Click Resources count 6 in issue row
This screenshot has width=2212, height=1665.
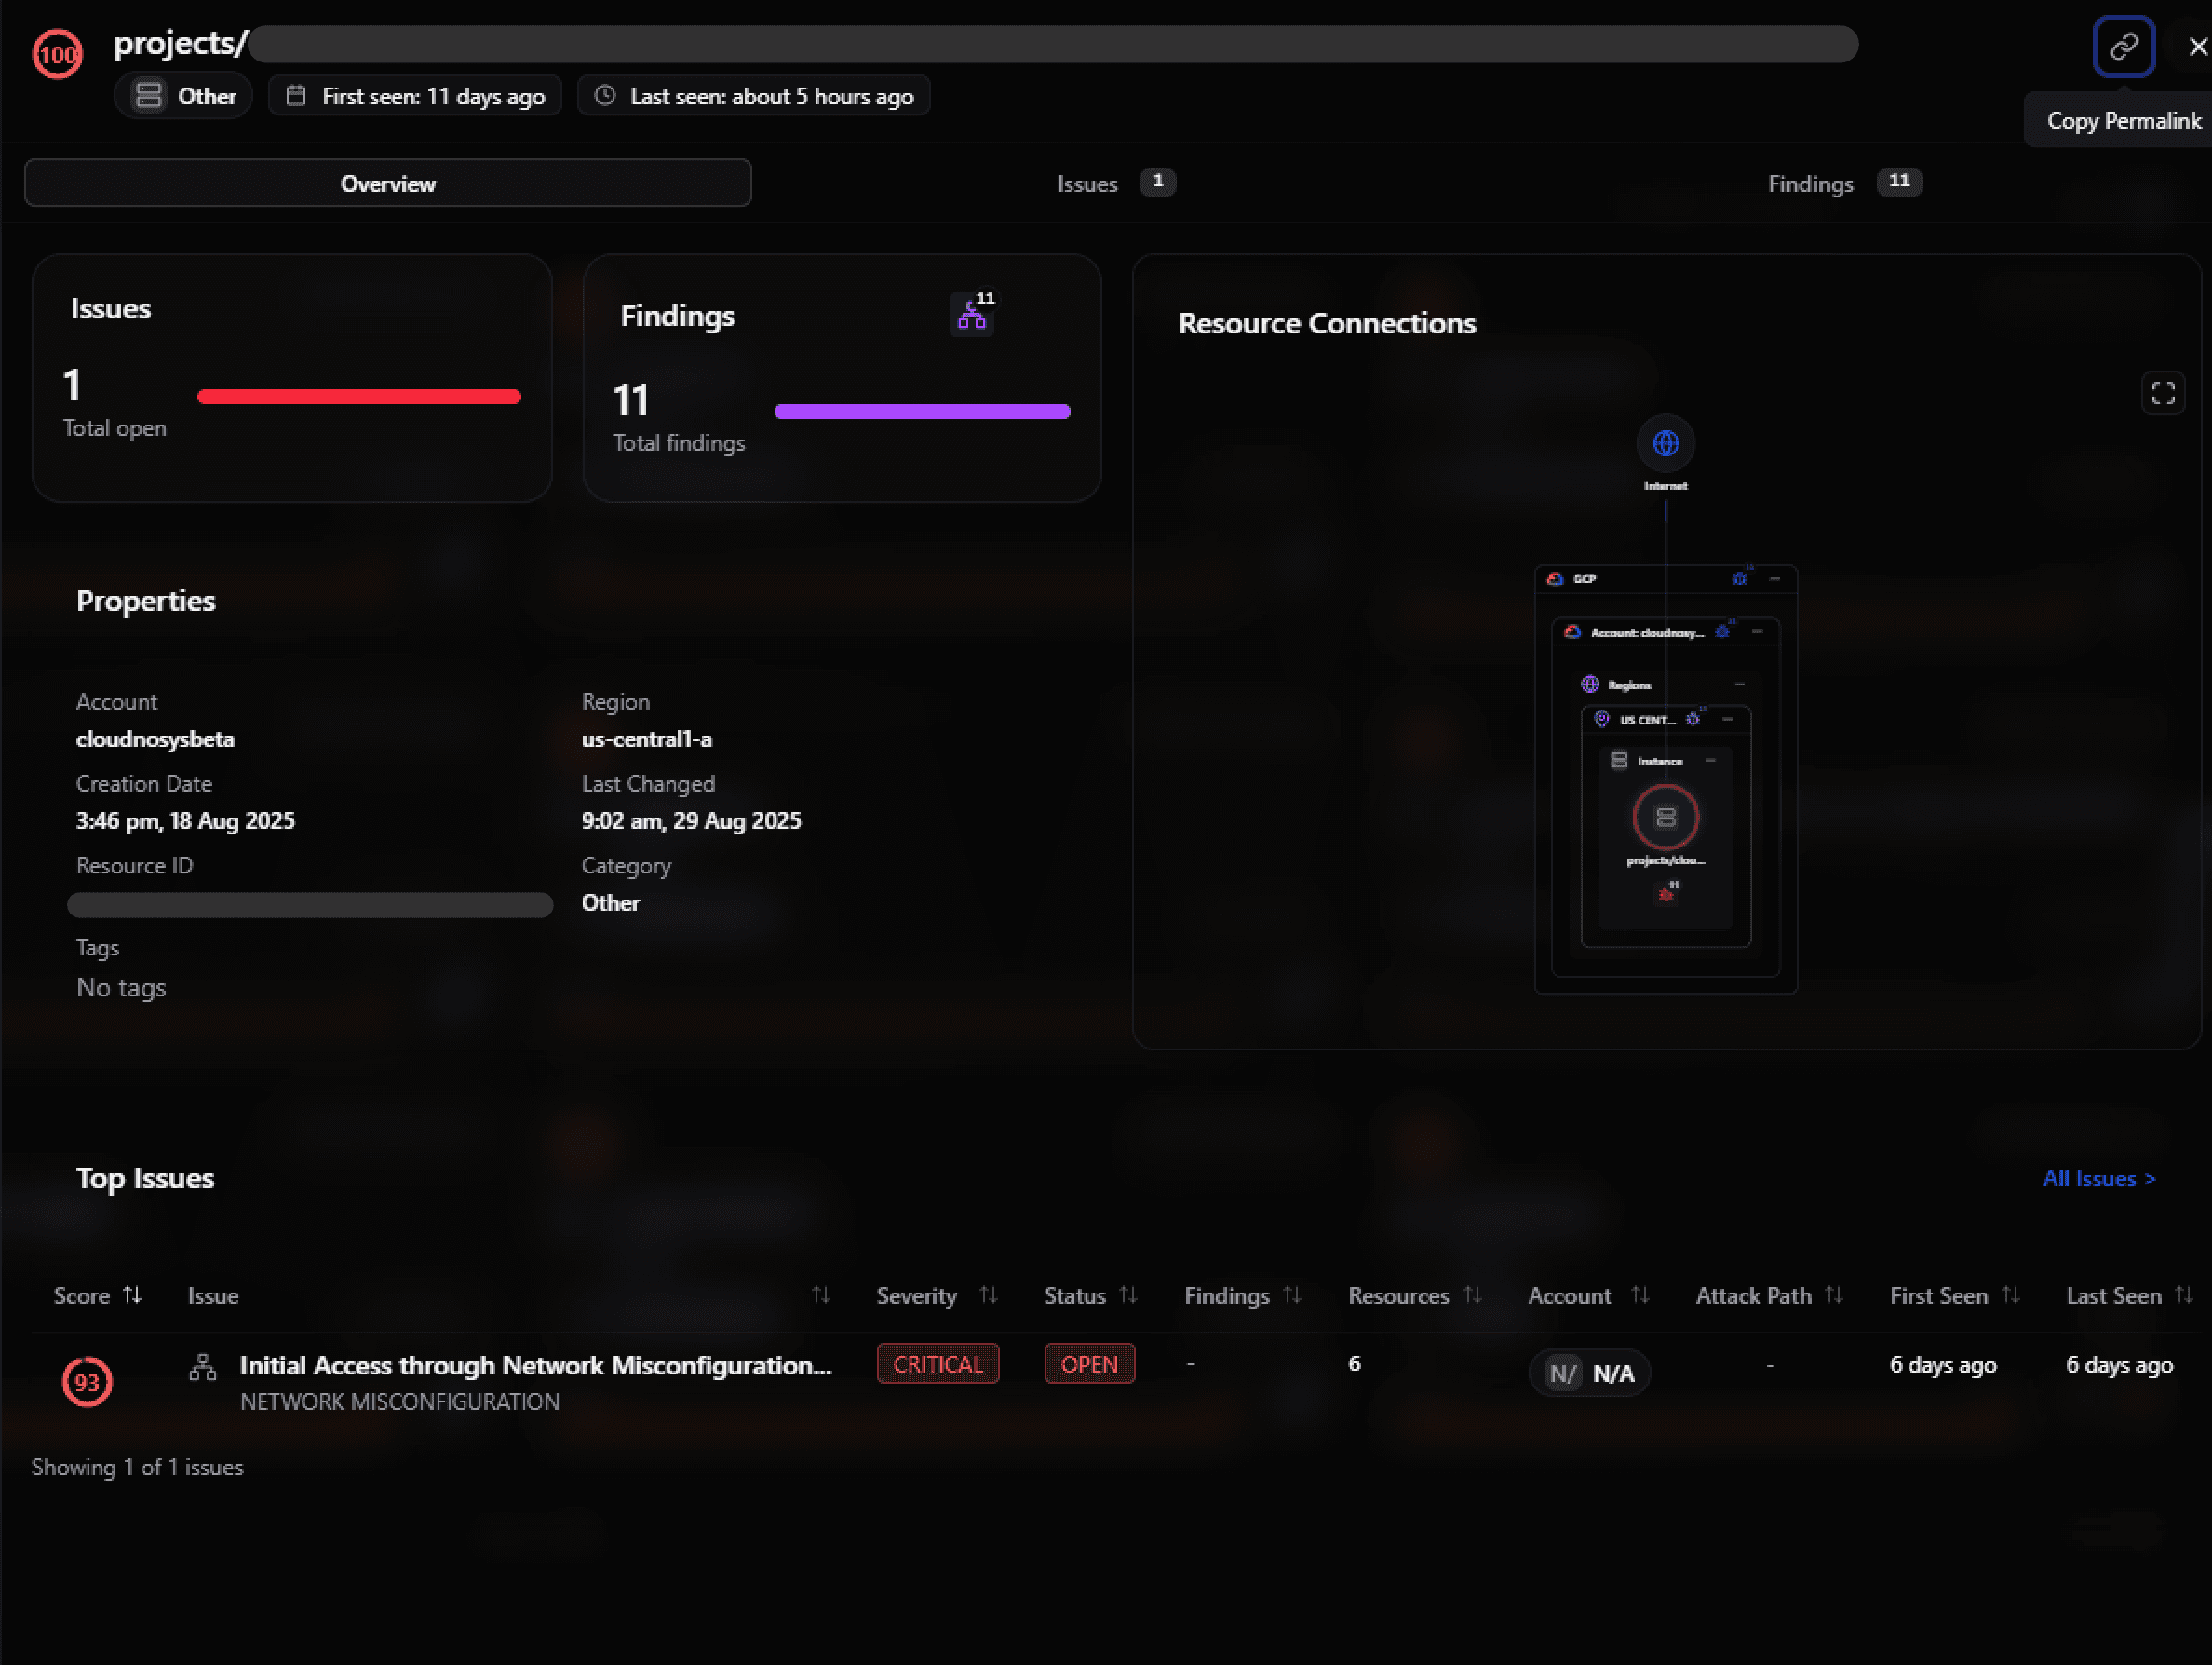click(x=1354, y=1364)
